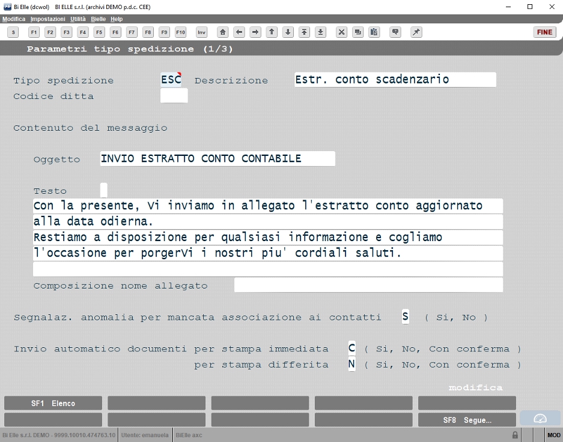This screenshot has width=563, height=442.
Task: Click the 'modifica' mode label
Action: (x=475, y=387)
